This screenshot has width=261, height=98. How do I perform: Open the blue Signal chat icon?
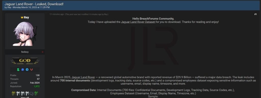coord(23,70)
